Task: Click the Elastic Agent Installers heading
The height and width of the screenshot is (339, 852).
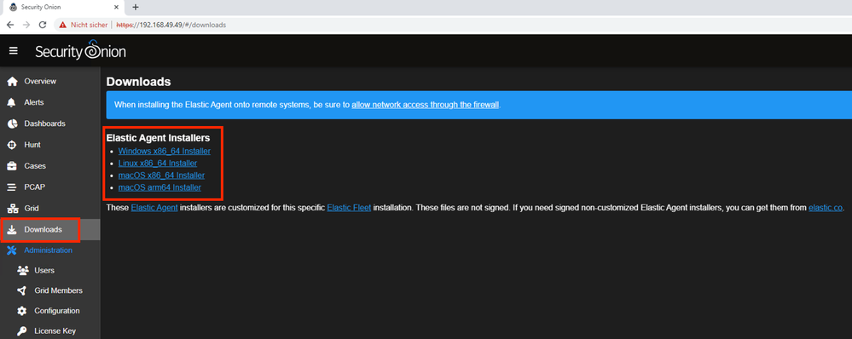Action: [x=158, y=138]
